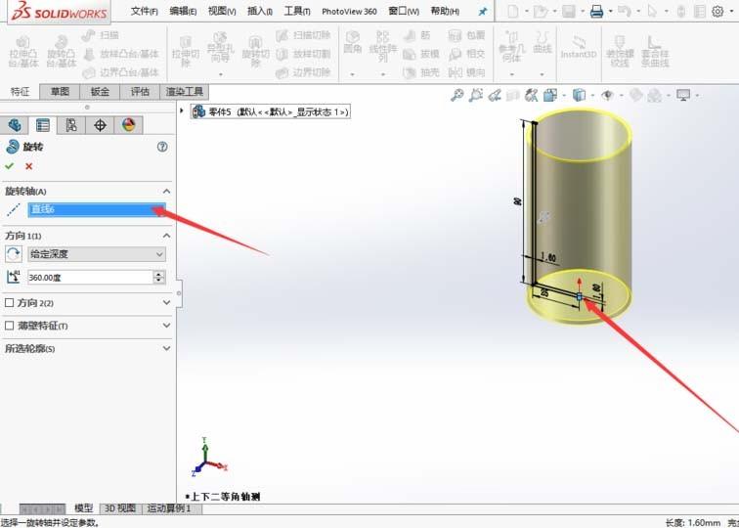Screen dimensions: 739x528
Task: Click the angle spinner arrows
Action: coord(159,278)
